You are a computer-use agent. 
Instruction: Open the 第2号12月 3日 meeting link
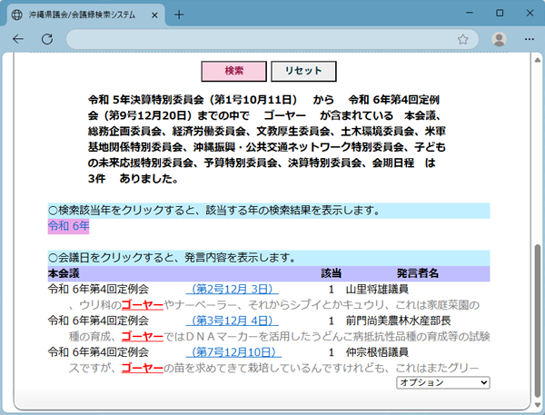233,289
